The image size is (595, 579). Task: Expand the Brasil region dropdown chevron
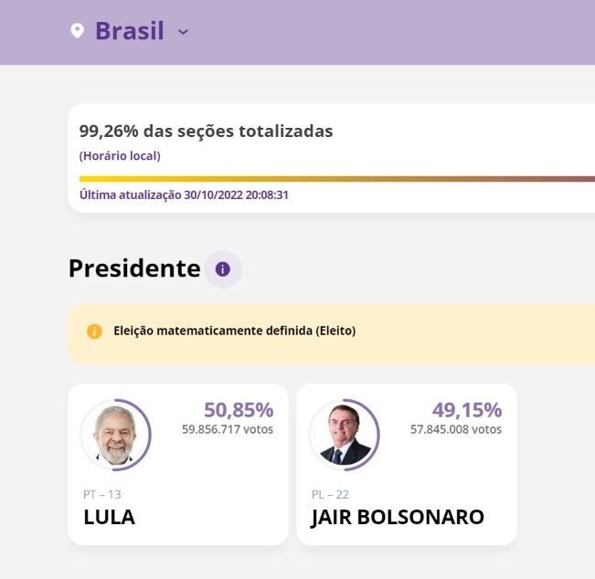click(x=183, y=32)
